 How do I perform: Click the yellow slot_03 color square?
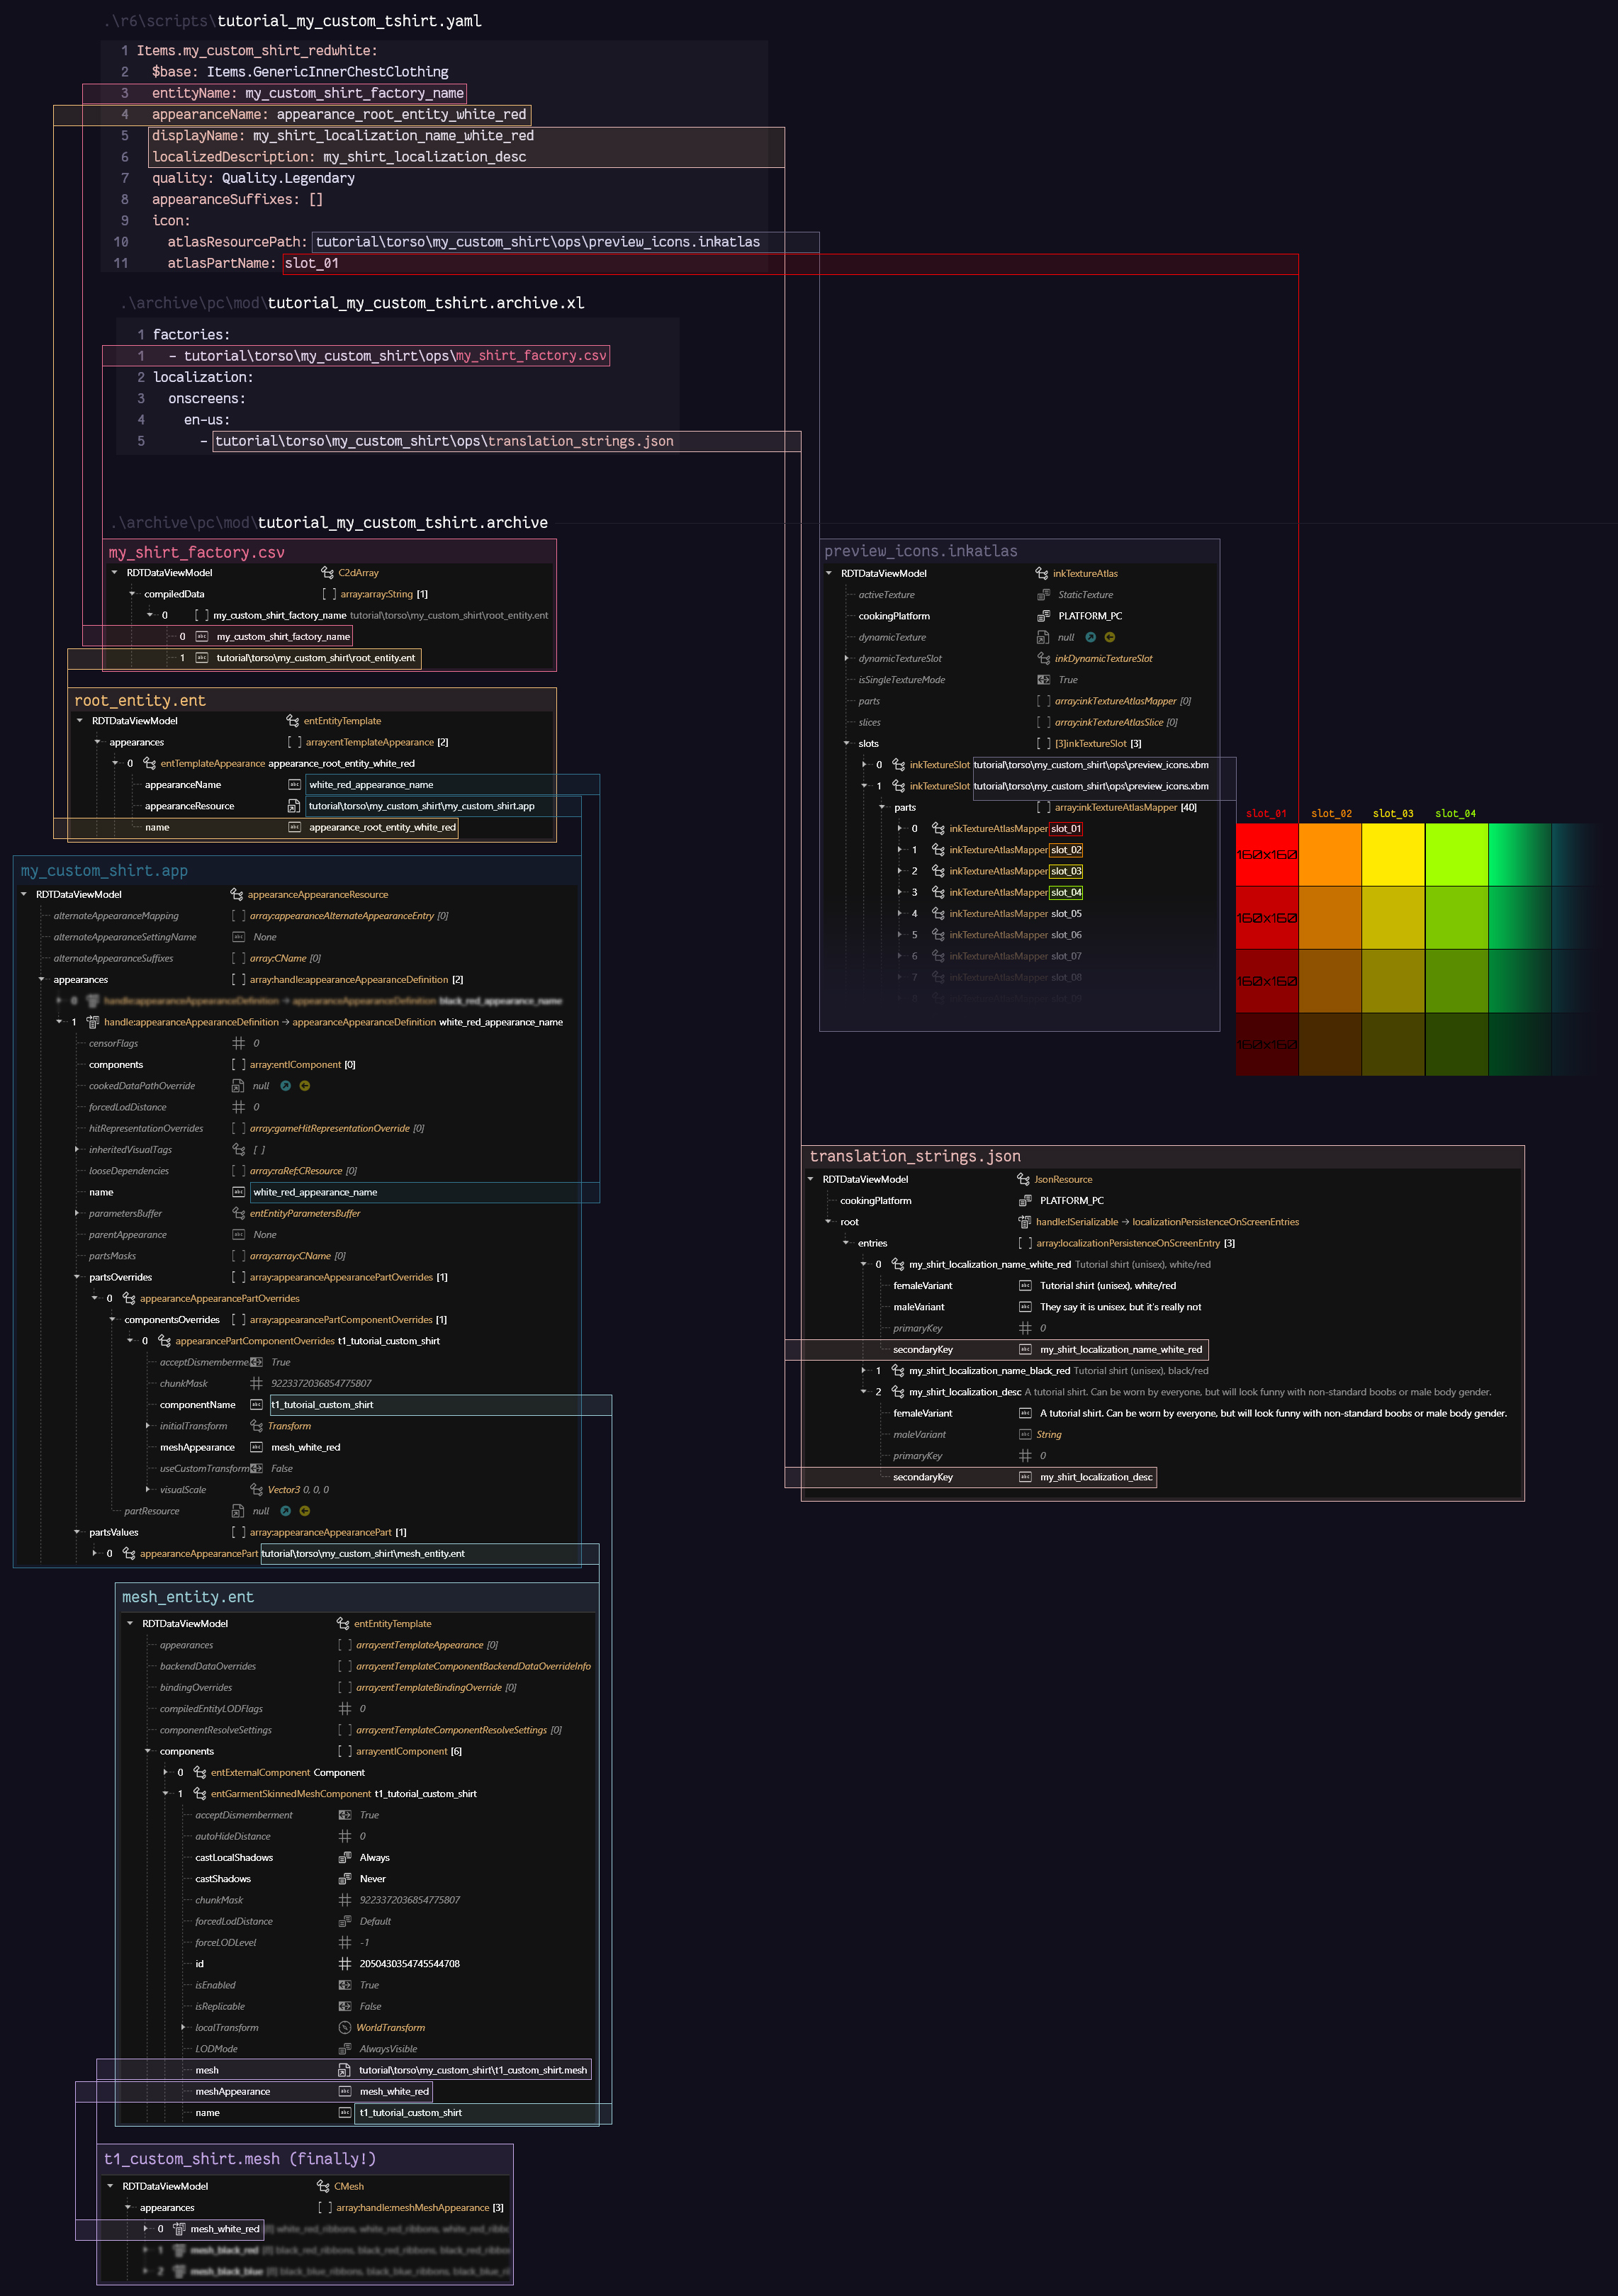pyautogui.click(x=1393, y=855)
